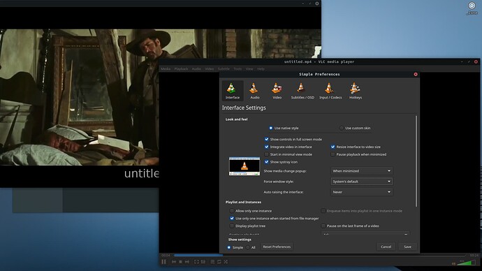Skip to the next media item
The height and width of the screenshot is (271, 482).
187,262
